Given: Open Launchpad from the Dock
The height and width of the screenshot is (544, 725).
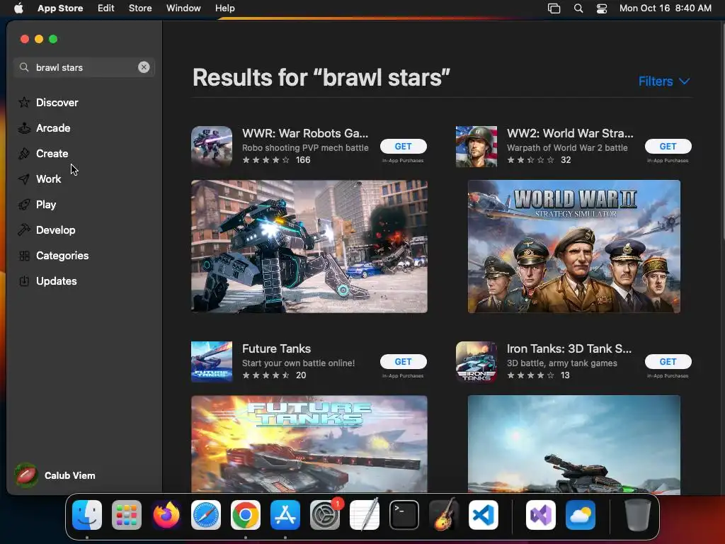Looking at the screenshot, I should [x=127, y=515].
